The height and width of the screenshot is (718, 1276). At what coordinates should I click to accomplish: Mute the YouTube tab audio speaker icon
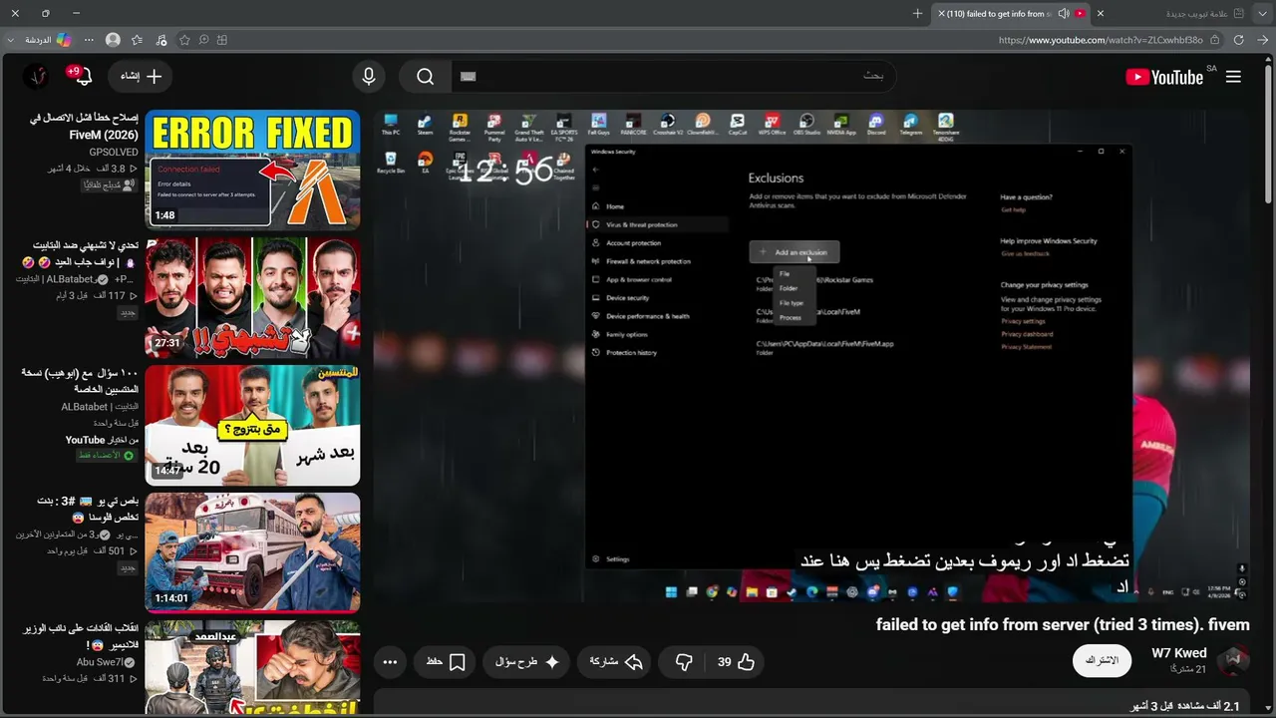(1064, 14)
